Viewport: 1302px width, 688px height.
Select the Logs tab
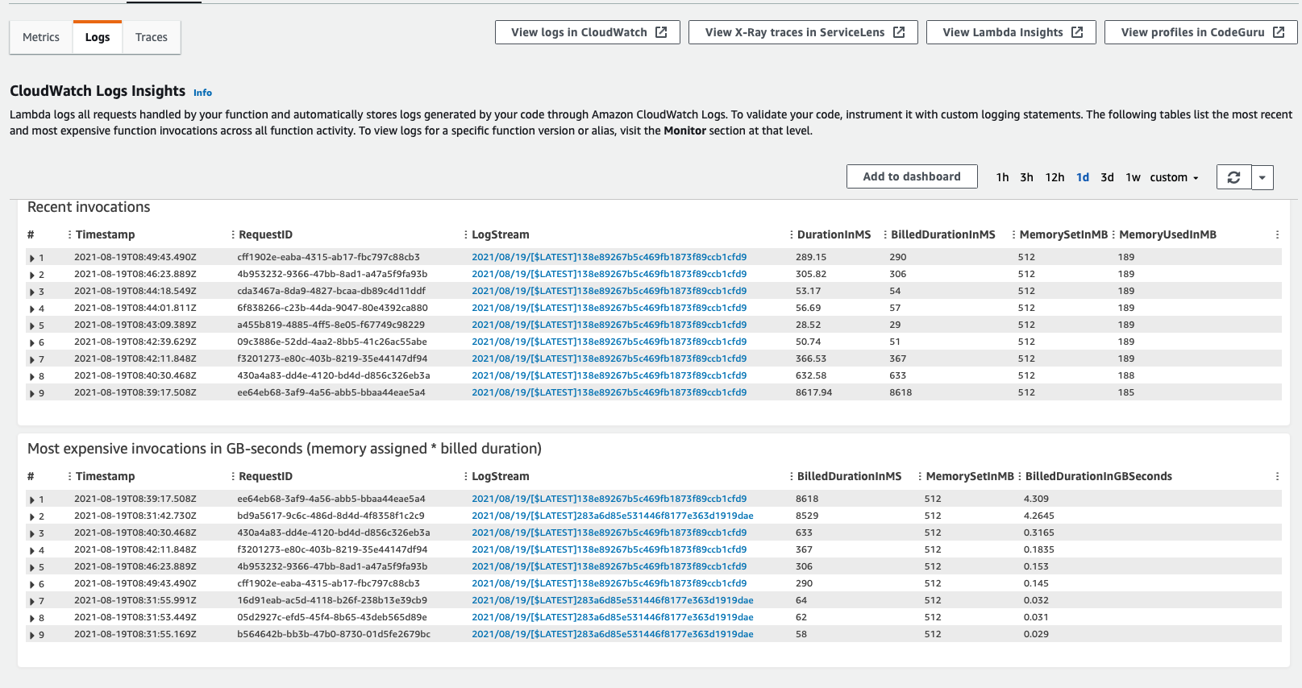click(x=98, y=37)
